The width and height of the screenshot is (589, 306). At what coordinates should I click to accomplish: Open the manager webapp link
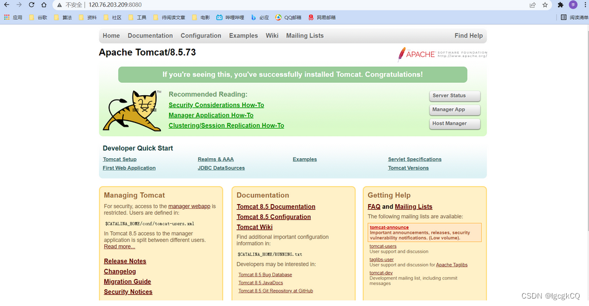tap(190, 206)
